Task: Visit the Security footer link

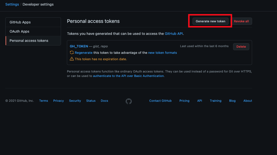Action: (75, 101)
